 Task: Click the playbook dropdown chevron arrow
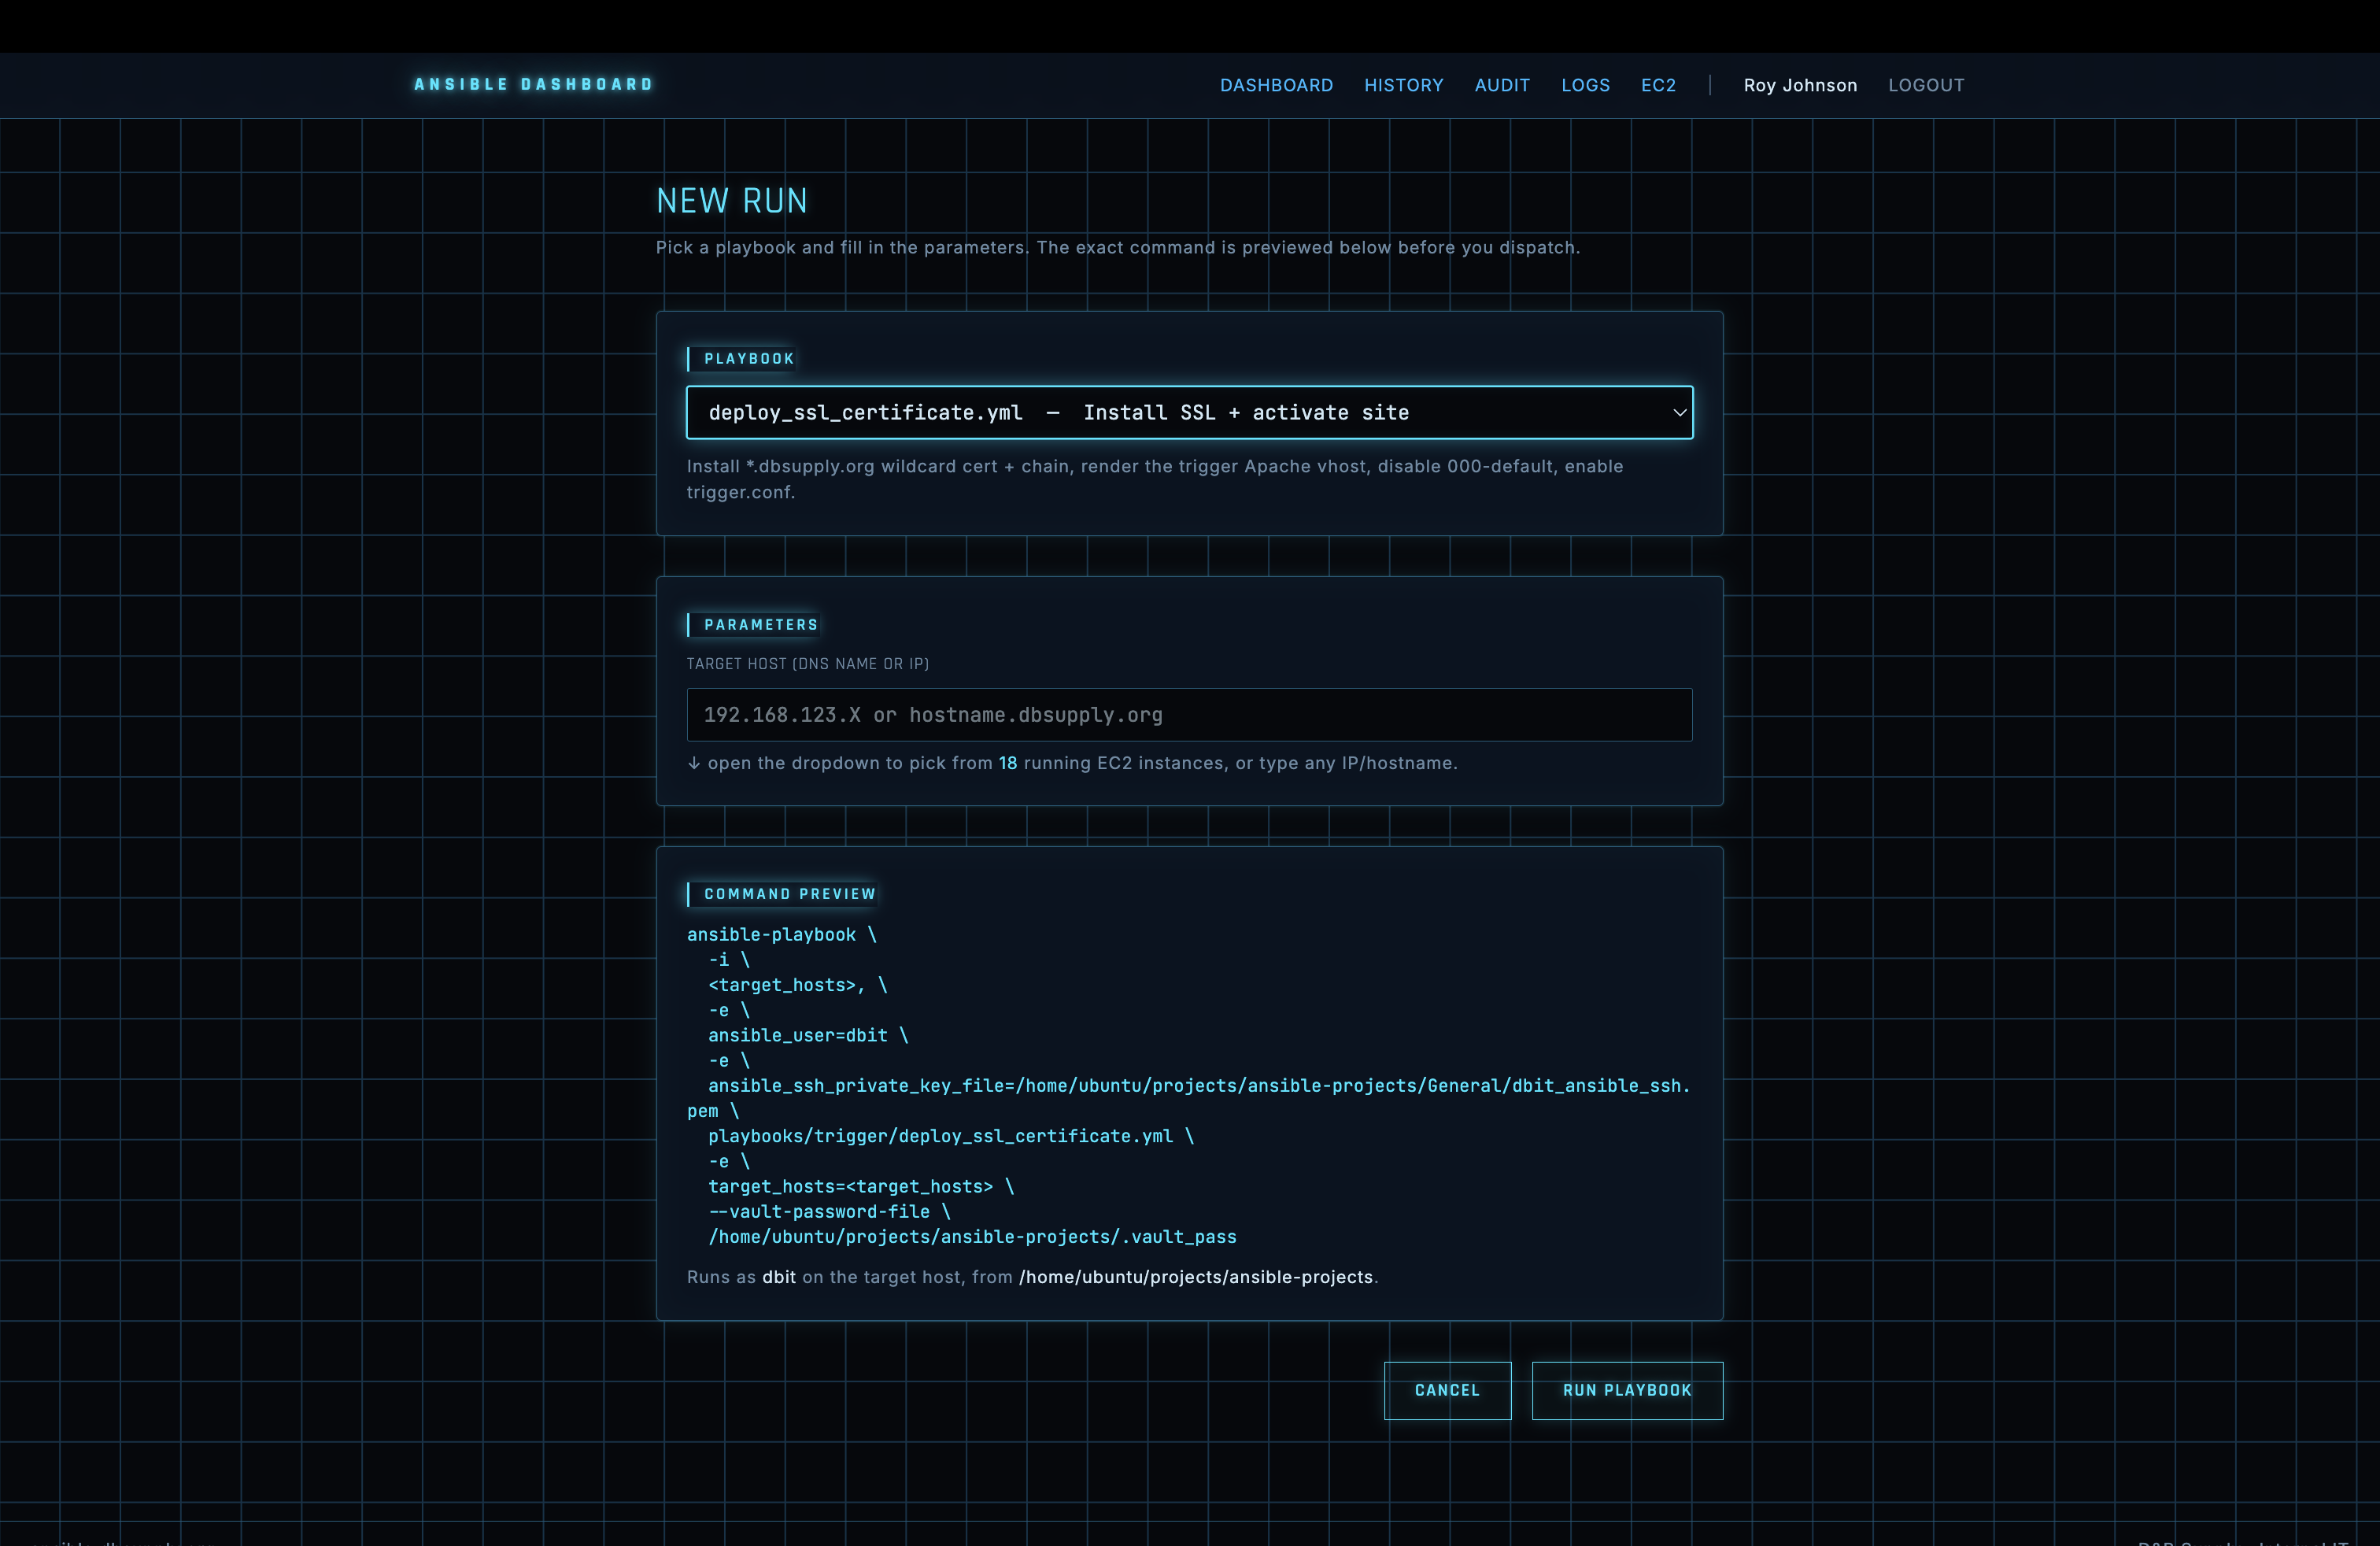coord(1679,412)
